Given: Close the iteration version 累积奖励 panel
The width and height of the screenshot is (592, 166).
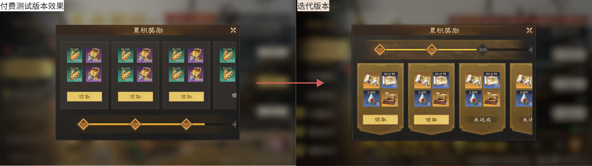Looking at the screenshot, I should click(x=529, y=30).
